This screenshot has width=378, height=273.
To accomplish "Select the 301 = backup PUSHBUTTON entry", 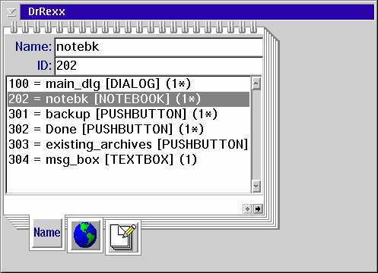I will click(129, 114).
